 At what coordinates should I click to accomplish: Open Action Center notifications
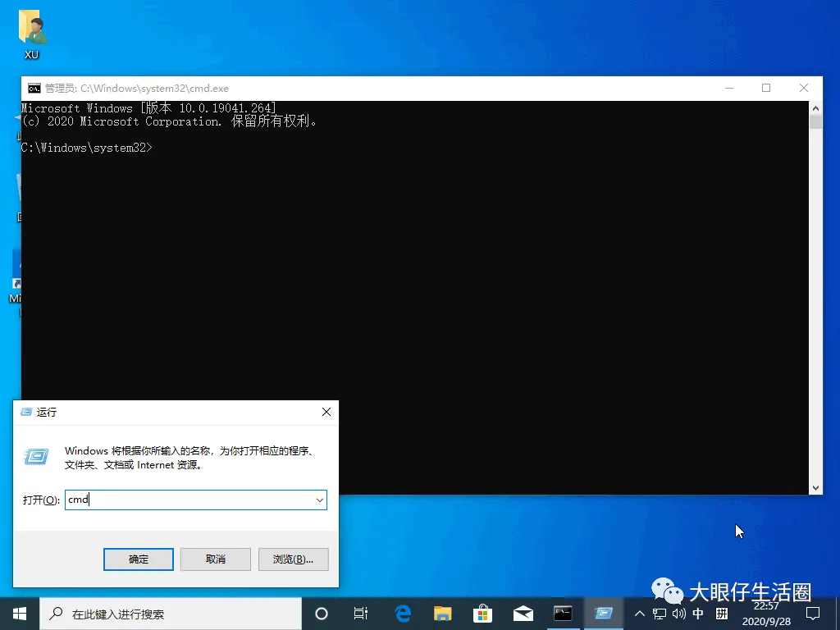pos(813,614)
